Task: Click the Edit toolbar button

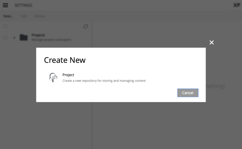Action: coord(24,16)
